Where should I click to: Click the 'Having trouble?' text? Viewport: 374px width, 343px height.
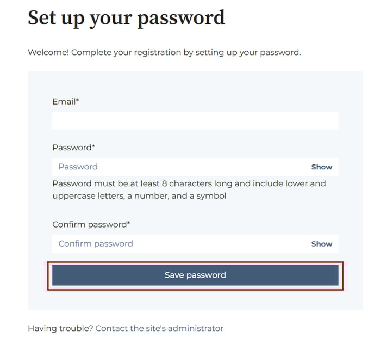(x=60, y=328)
